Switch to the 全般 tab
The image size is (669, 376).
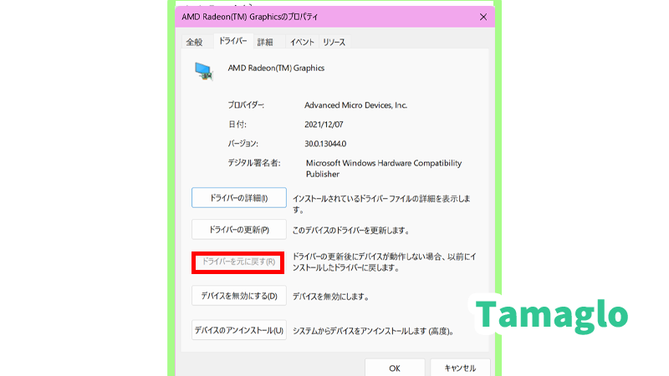click(194, 42)
